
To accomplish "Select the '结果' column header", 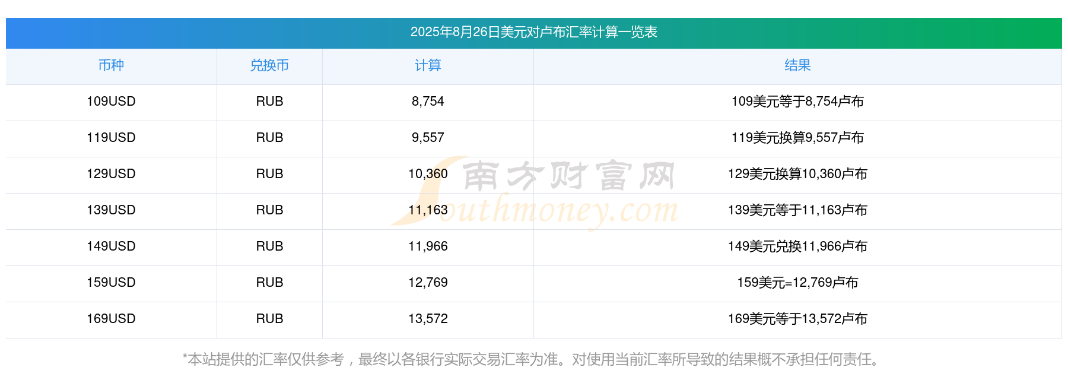I will (797, 65).
